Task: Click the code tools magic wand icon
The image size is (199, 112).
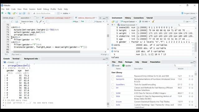Action: (41, 21)
